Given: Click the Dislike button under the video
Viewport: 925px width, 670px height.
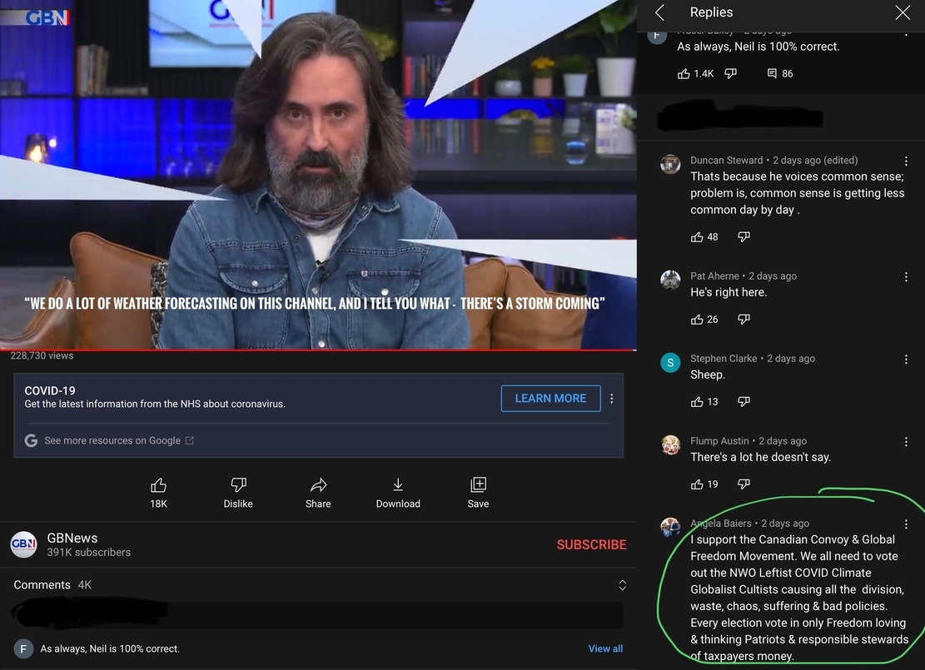Looking at the screenshot, I should (238, 485).
